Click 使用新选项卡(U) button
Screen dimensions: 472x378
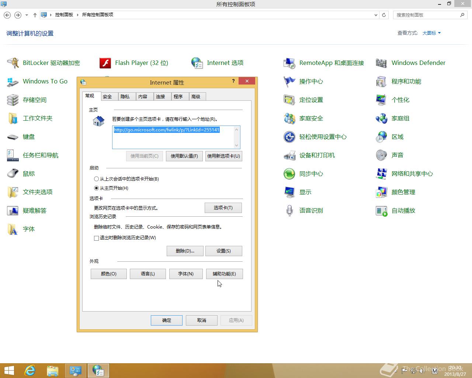click(223, 156)
